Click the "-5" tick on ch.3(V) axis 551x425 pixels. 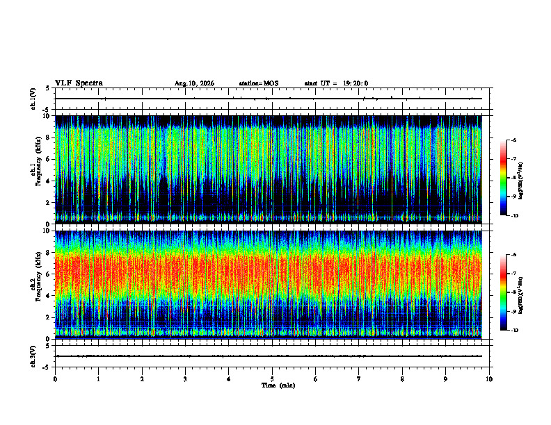click(46, 367)
